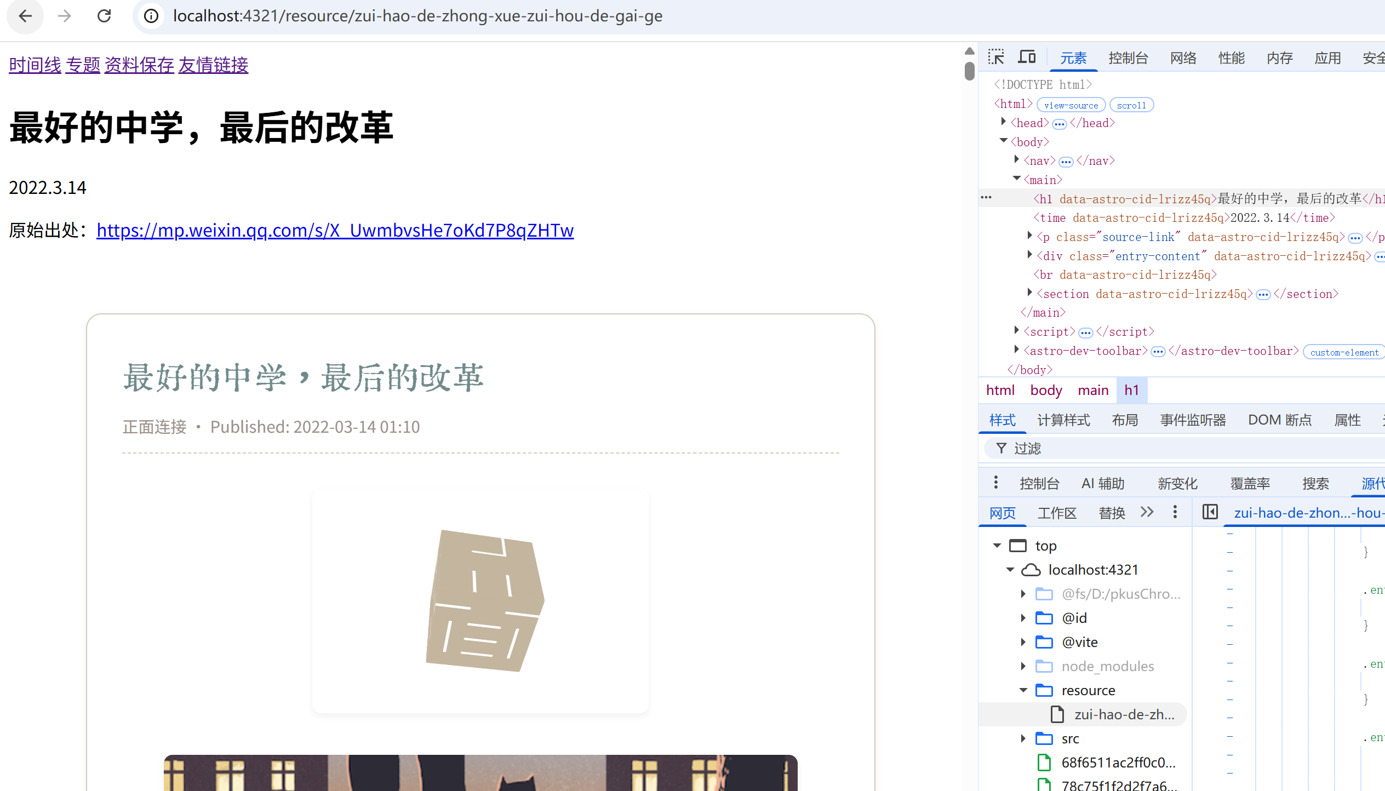This screenshot has height=791, width=1385.
Task: Click the scrollbar up arrow on the page
Action: 970,51
